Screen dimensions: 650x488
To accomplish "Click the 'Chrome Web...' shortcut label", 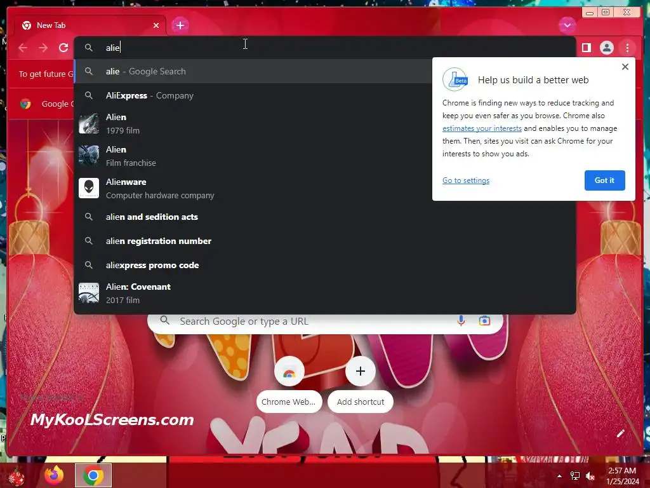I will 289,402.
